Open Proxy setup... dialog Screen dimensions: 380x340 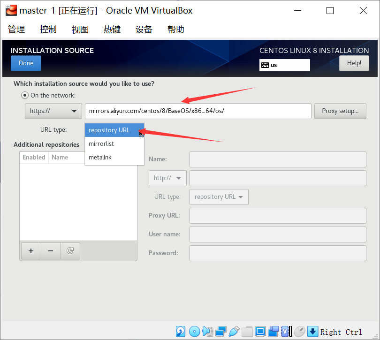(x=340, y=111)
